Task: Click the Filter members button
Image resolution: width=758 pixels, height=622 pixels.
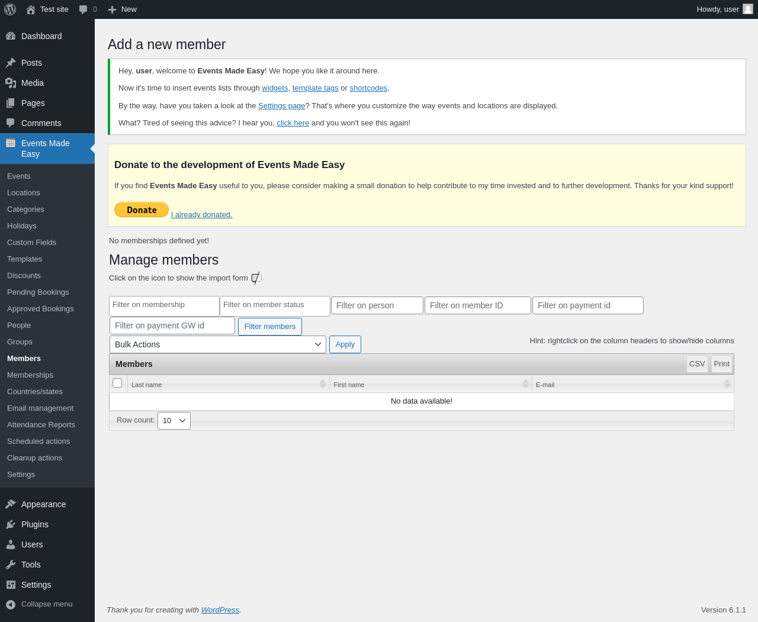Action: pos(270,327)
